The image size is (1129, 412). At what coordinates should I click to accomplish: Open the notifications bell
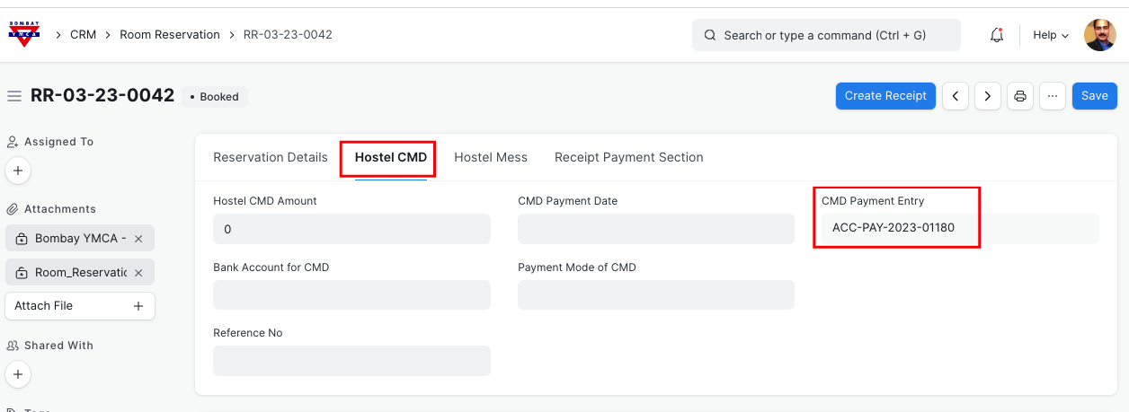996,35
